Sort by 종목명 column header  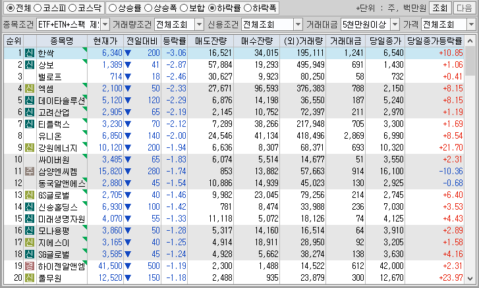pos(62,41)
